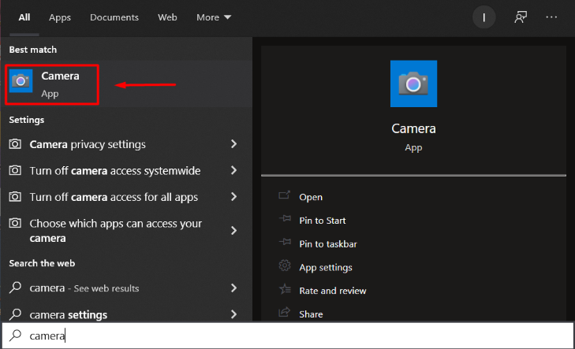Expand arrow for camera web results

point(233,288)
